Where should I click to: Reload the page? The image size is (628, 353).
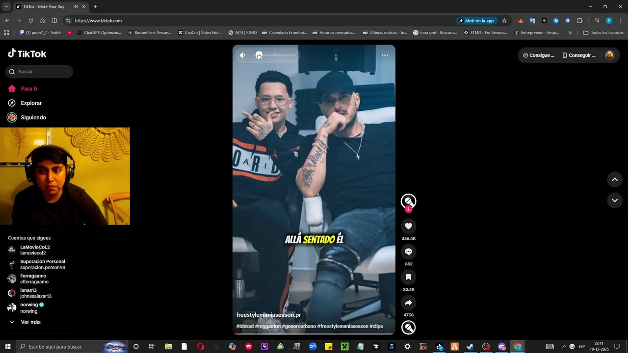click(x=30, y=21)
